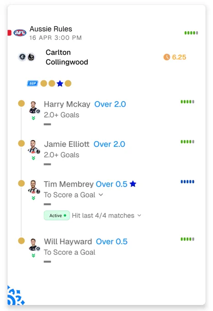Click blue confidence bars for Tim Membrey
Screen dimensions: 213x311
[x=187, y=182]
